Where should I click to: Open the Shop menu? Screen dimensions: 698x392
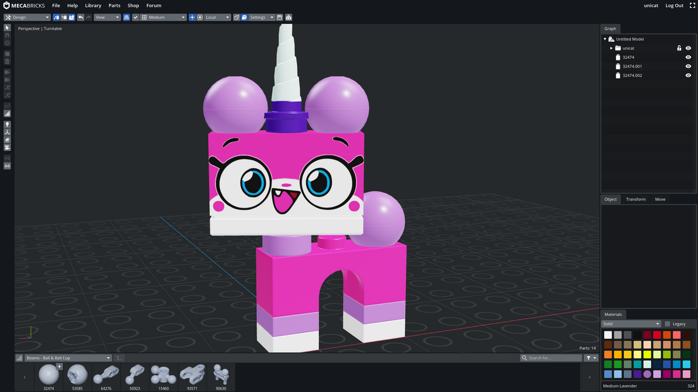tap(134, 5)
